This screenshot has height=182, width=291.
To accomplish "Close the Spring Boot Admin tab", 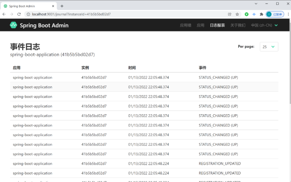I will 53,6.
